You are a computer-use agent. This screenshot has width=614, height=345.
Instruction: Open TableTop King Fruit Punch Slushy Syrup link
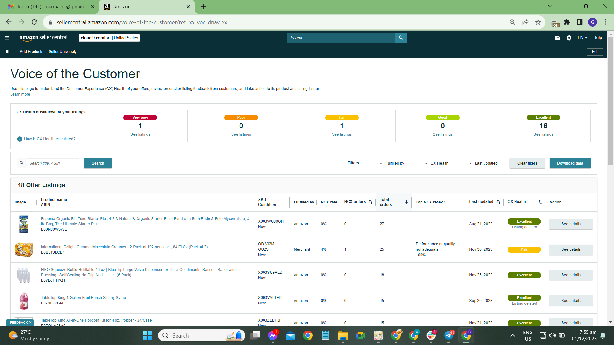click(x=83, y=298)
